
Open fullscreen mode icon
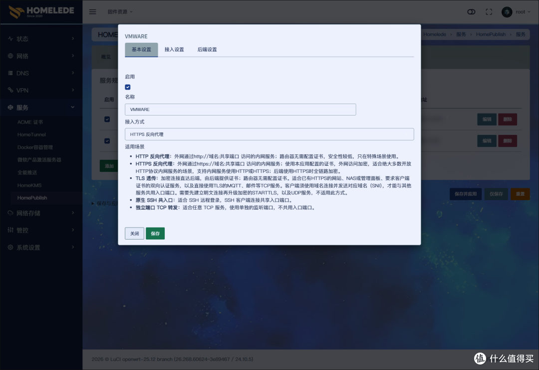click(x=489, y=11)
